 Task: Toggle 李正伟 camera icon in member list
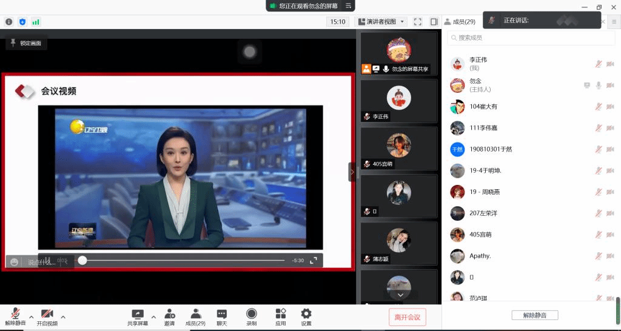[610, 64]
